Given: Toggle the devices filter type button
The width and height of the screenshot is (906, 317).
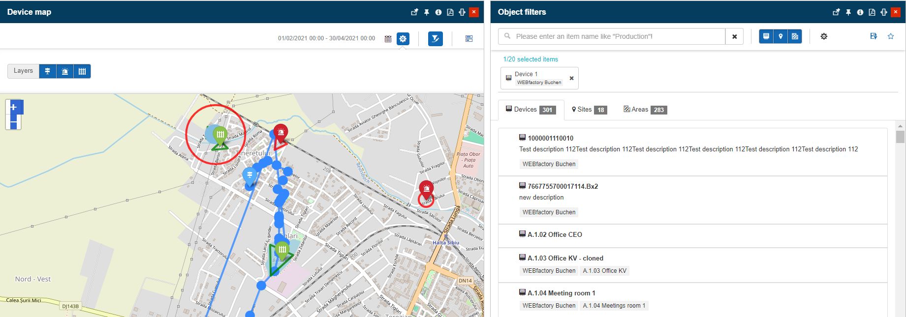Looking at the screenshot, I should point(766,36).
